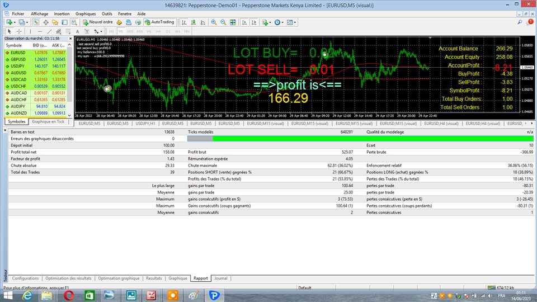Open the Graphiques menu
The width and height of the screenshot is (537, 302).
86,13
